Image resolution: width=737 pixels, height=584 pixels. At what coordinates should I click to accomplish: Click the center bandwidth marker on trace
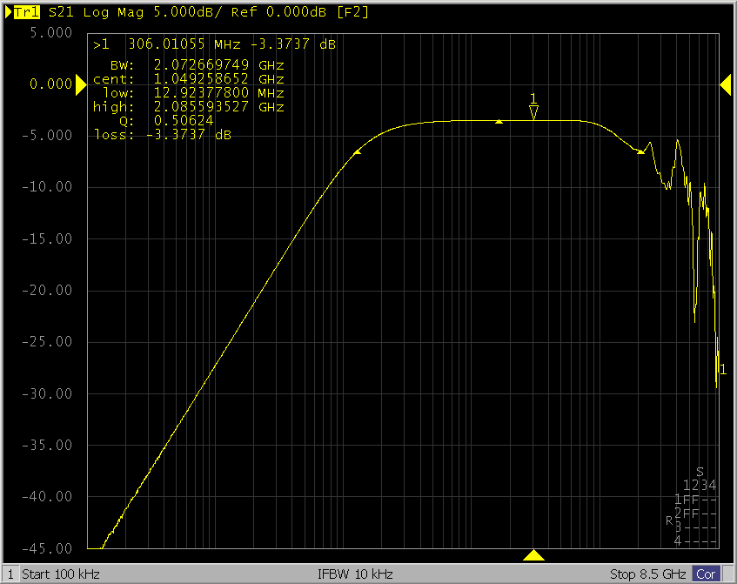tap(499, 122)
